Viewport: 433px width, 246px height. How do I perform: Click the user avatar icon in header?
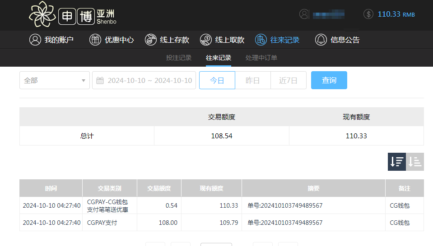click(x=304, y=14)
